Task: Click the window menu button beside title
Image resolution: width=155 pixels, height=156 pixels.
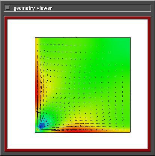Action: pyautogui.click(x=8, y=8)
